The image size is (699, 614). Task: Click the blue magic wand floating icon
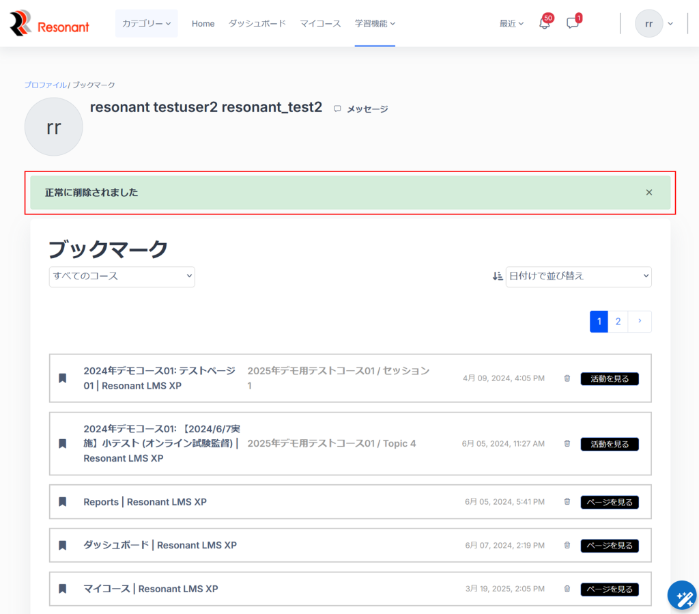click(x=681, y=595)
